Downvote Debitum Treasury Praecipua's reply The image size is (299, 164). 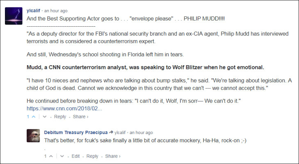62,156
